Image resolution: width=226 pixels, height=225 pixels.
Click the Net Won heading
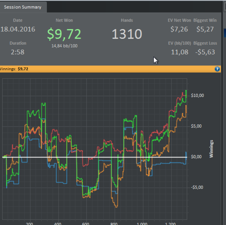64,20
